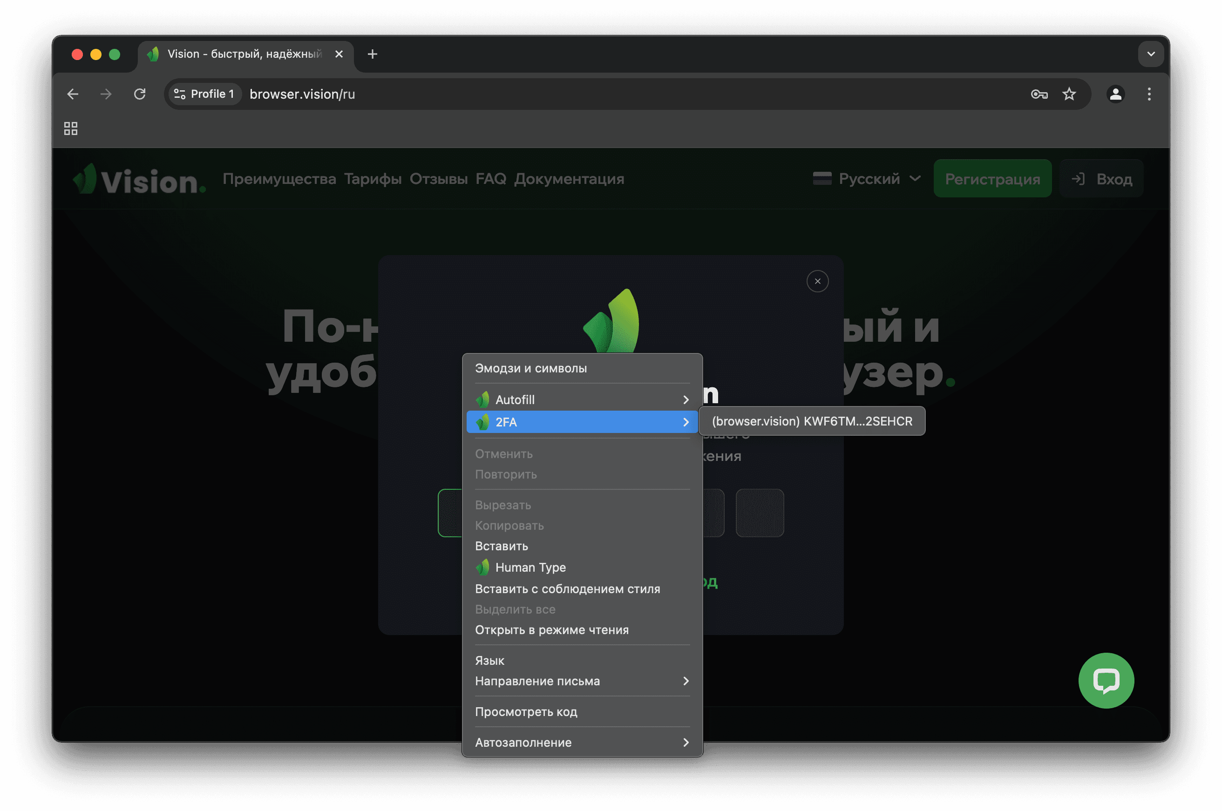The image size is (1222, 811).
Task: Open the green chat support bubble
Action: [x=1106, y=680]
